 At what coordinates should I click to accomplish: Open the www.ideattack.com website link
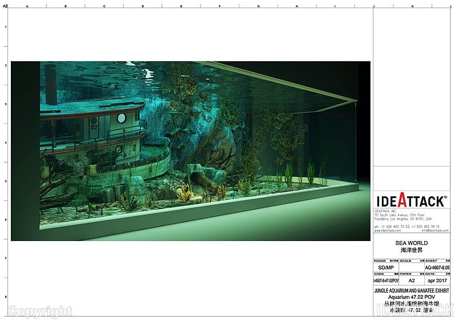pyautogui.click(x=388, y=231)
